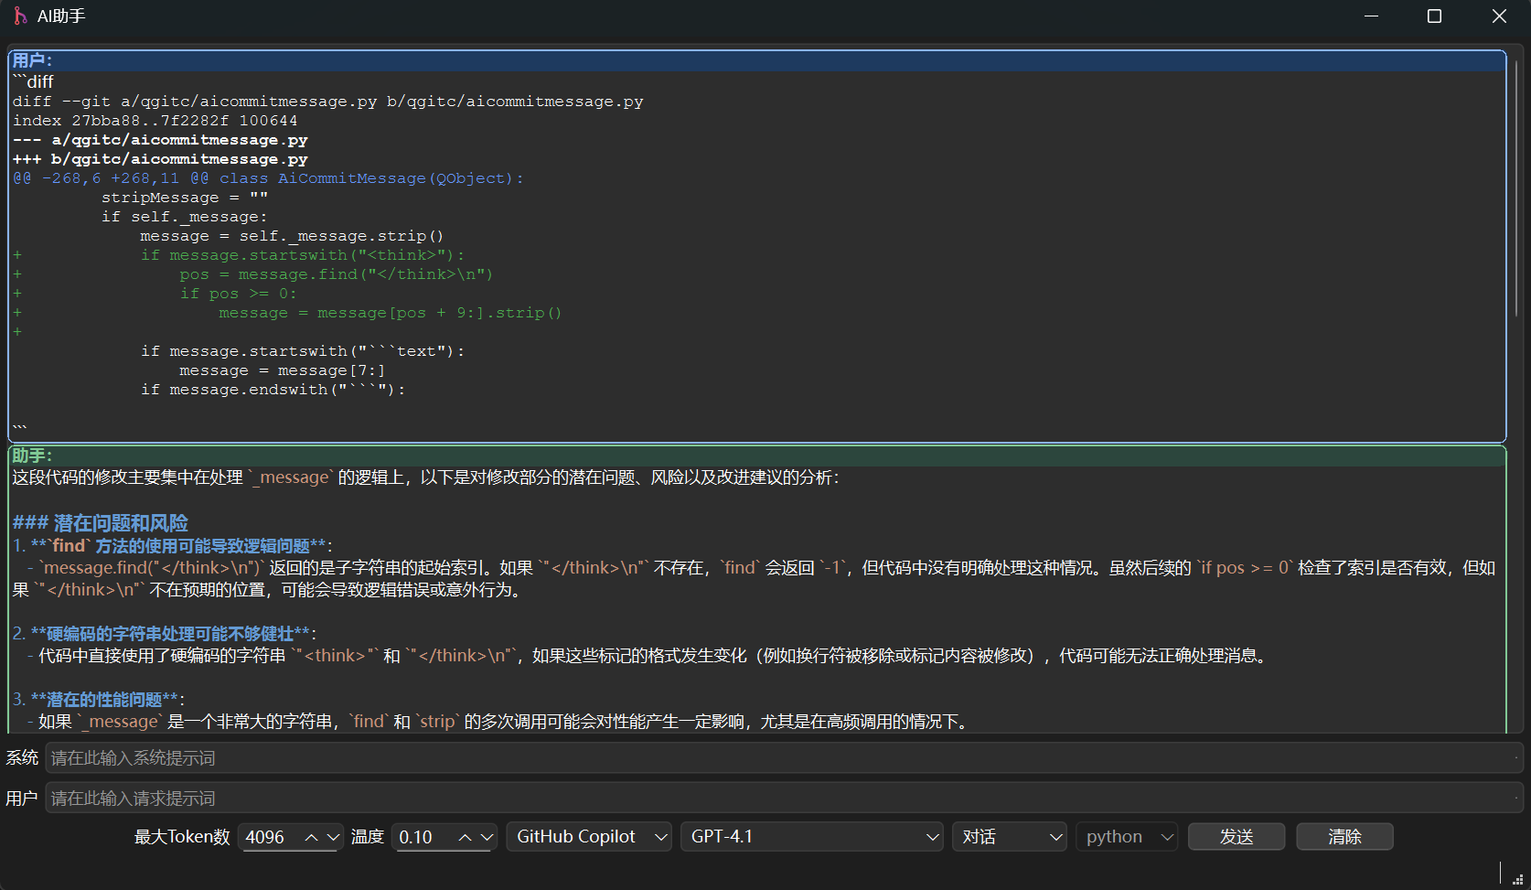
Task: Decrease the 温度 value with down arrow
Action: point(487,837)
